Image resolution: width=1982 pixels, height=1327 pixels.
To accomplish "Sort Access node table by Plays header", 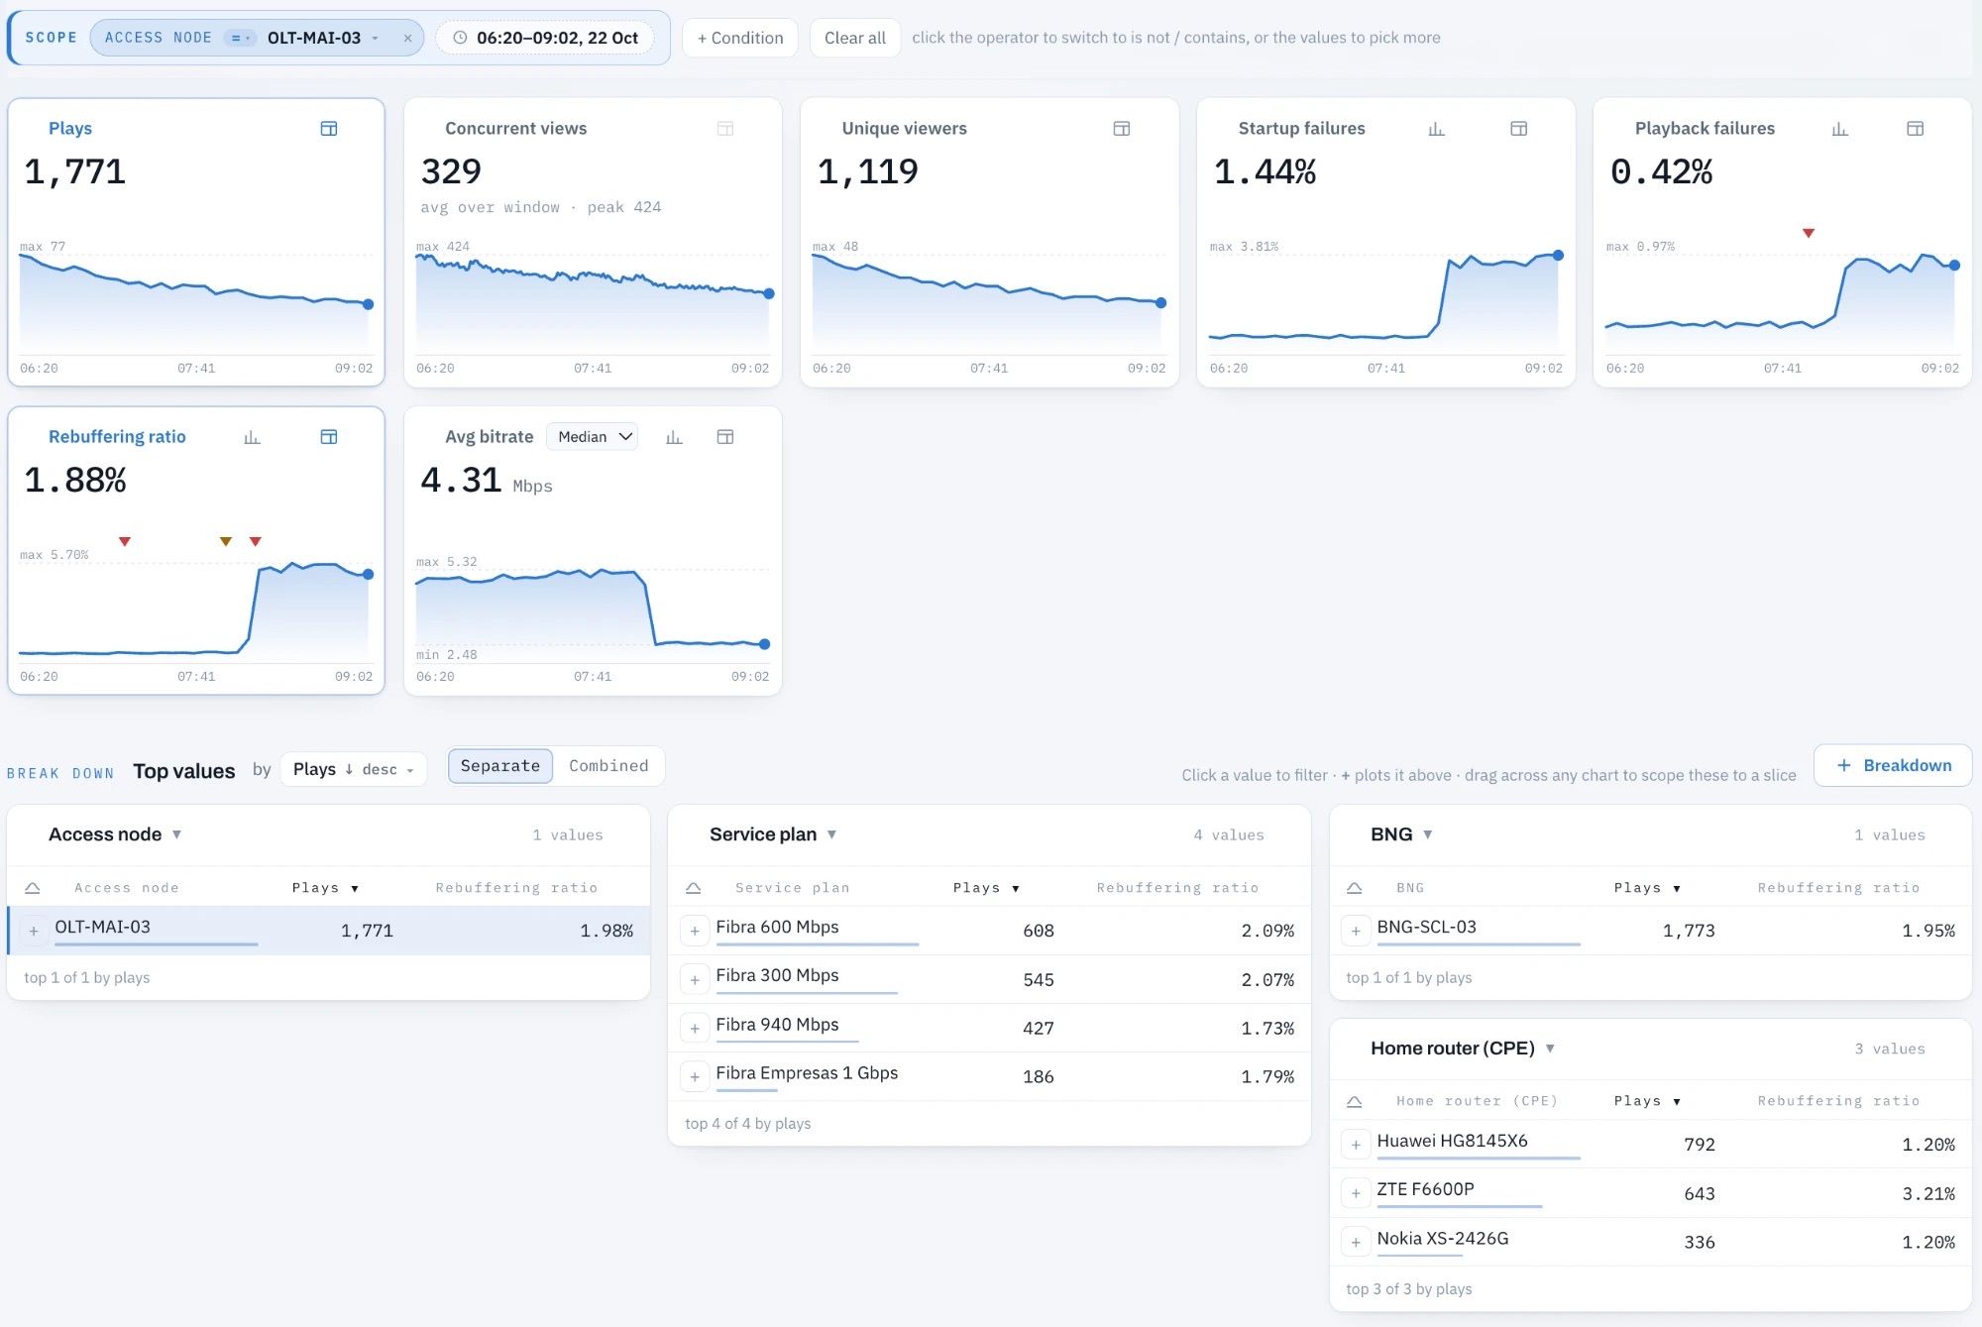I will click(325, 888).
